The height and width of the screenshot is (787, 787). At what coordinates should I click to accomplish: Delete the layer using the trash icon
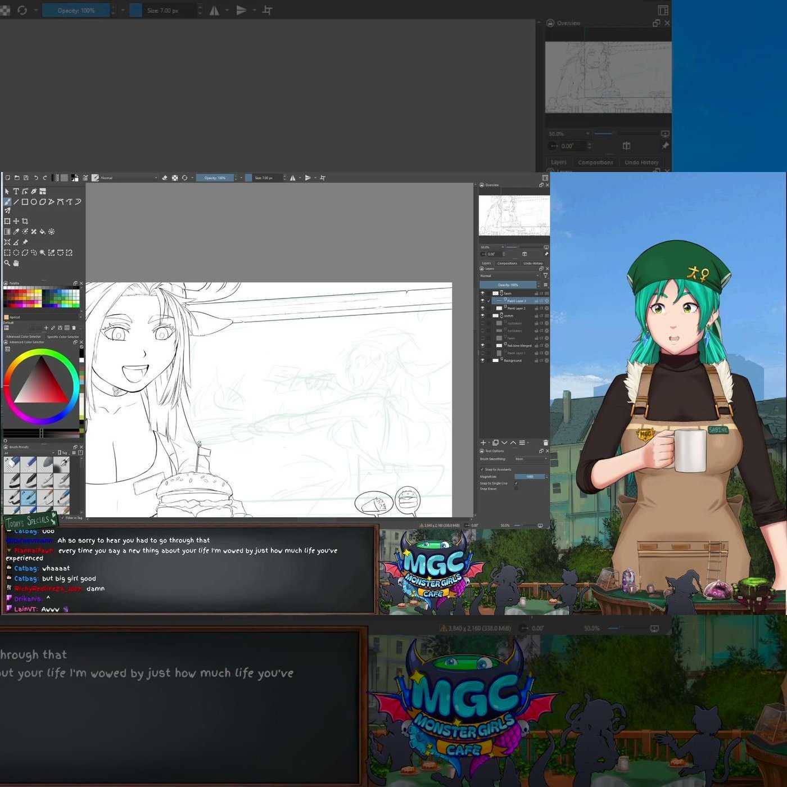(x=545, y=442)
